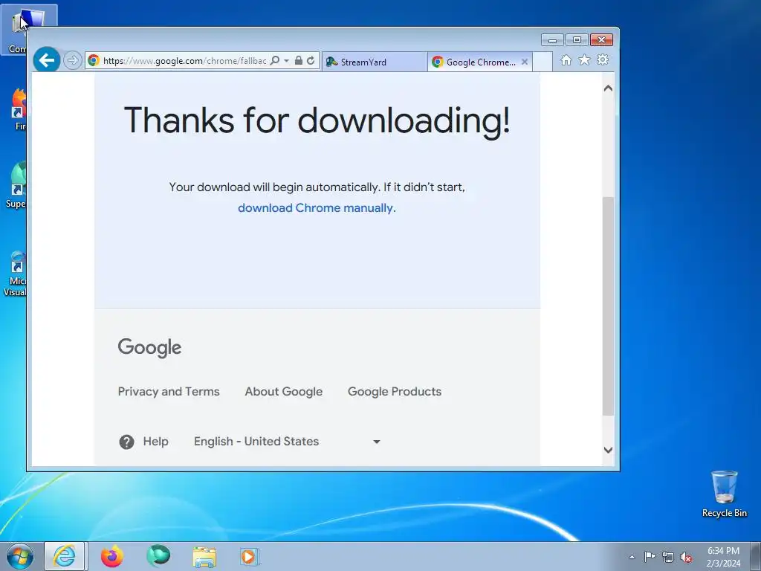Click the network tray icon
The image size is (761, 571).
point(668,558)
